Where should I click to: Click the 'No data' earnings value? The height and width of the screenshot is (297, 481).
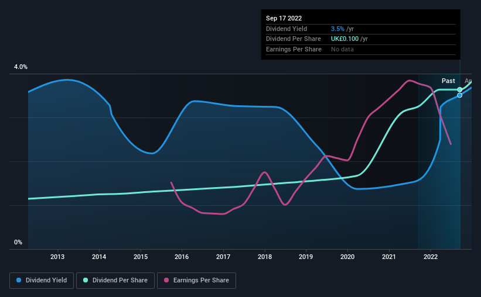(x=342, y=49)
